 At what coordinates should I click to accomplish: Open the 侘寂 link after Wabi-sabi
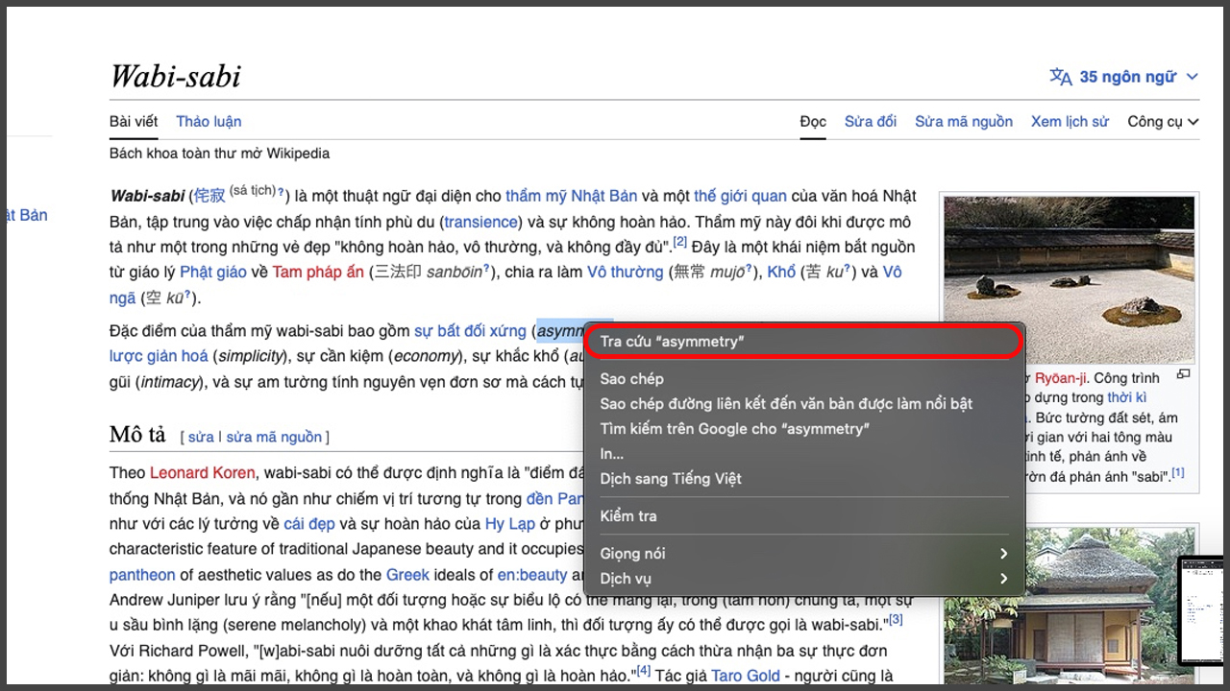[x=209, y=196]
